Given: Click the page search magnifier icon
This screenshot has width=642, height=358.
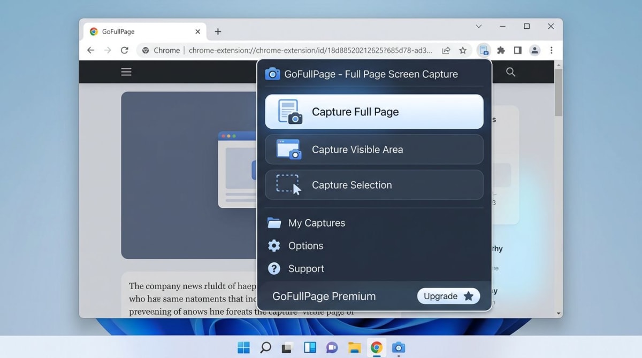Looking at the screenshot, I should 511,72.
